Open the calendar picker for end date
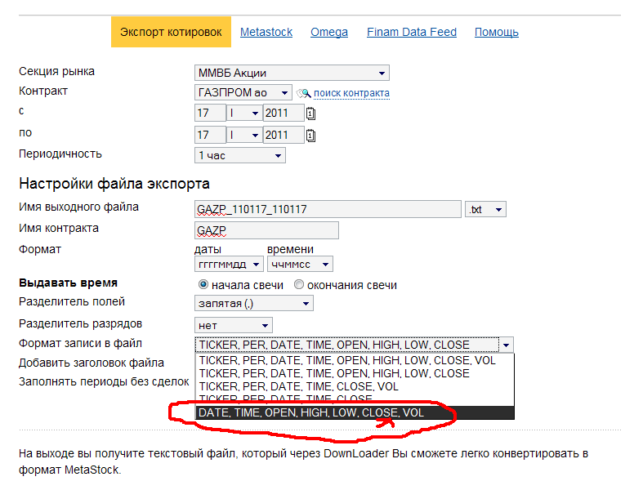 point(310,135)
